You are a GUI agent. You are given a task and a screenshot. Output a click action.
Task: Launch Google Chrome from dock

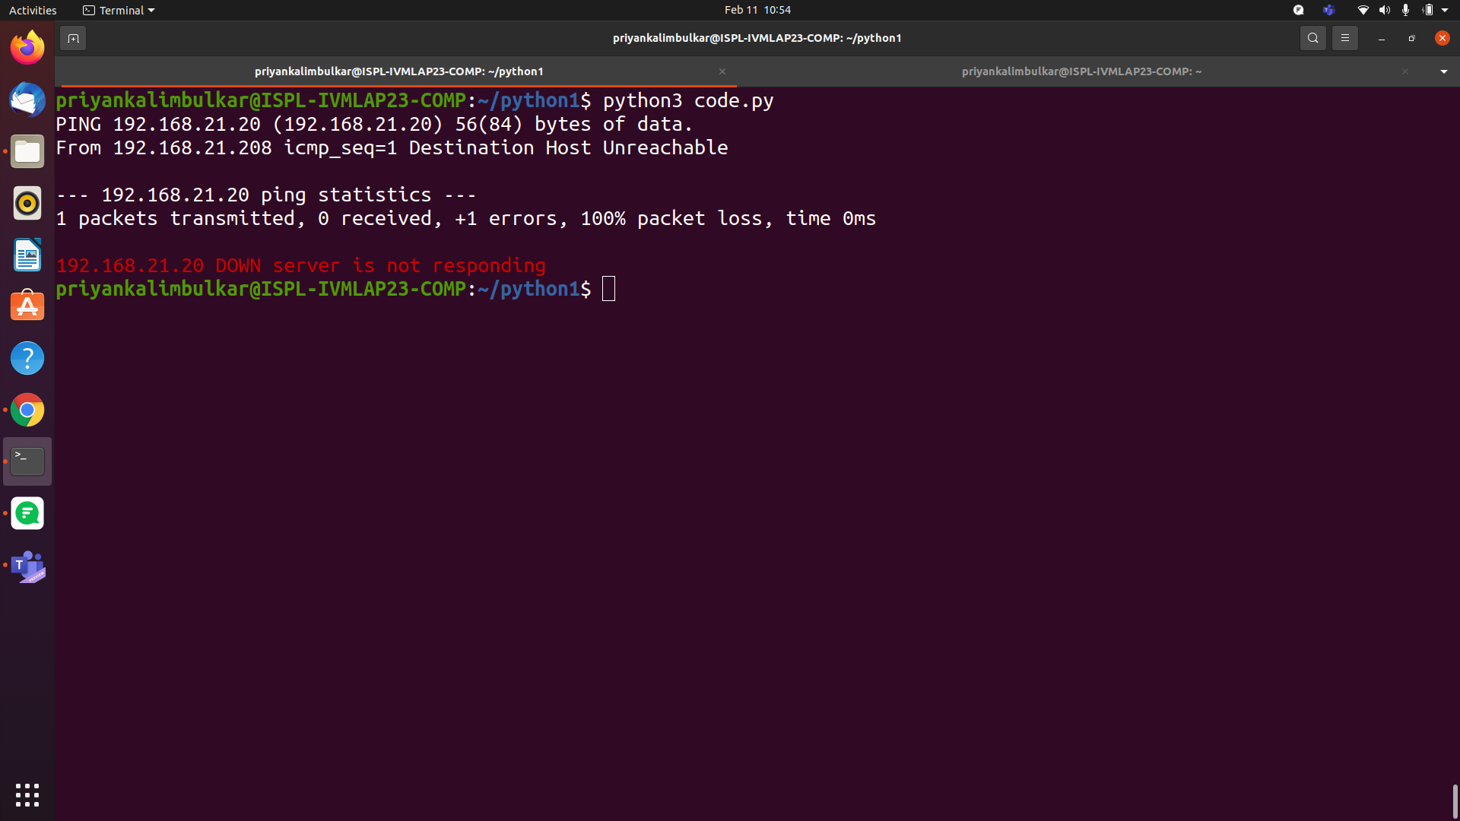[27, 410]
